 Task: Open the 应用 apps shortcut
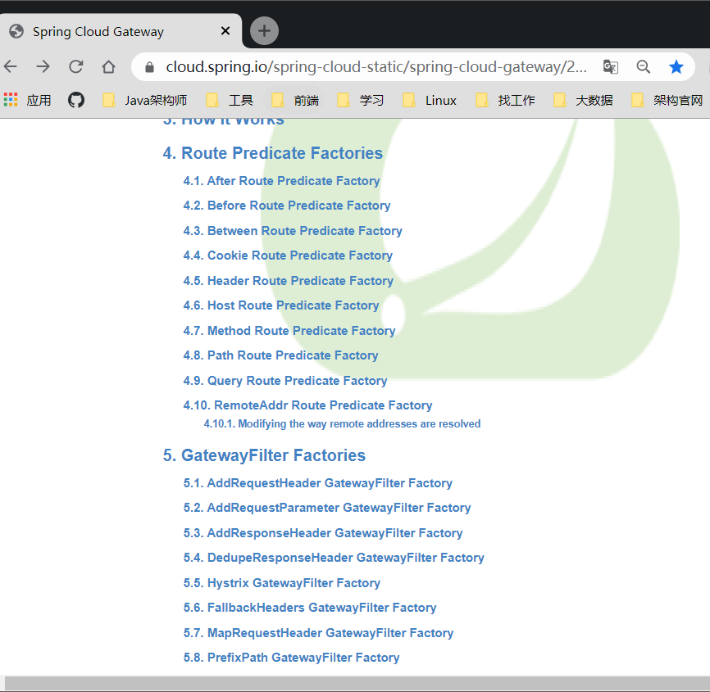[27, 100]
